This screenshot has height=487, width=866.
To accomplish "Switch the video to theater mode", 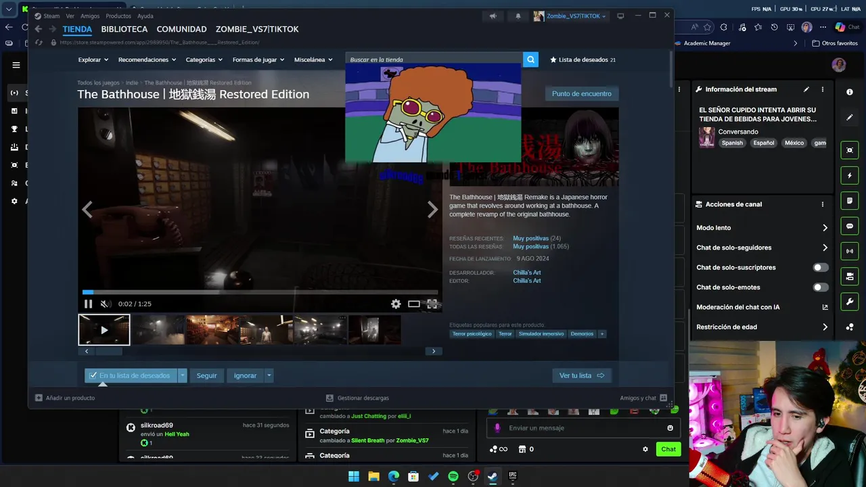I will pos(413,304).
